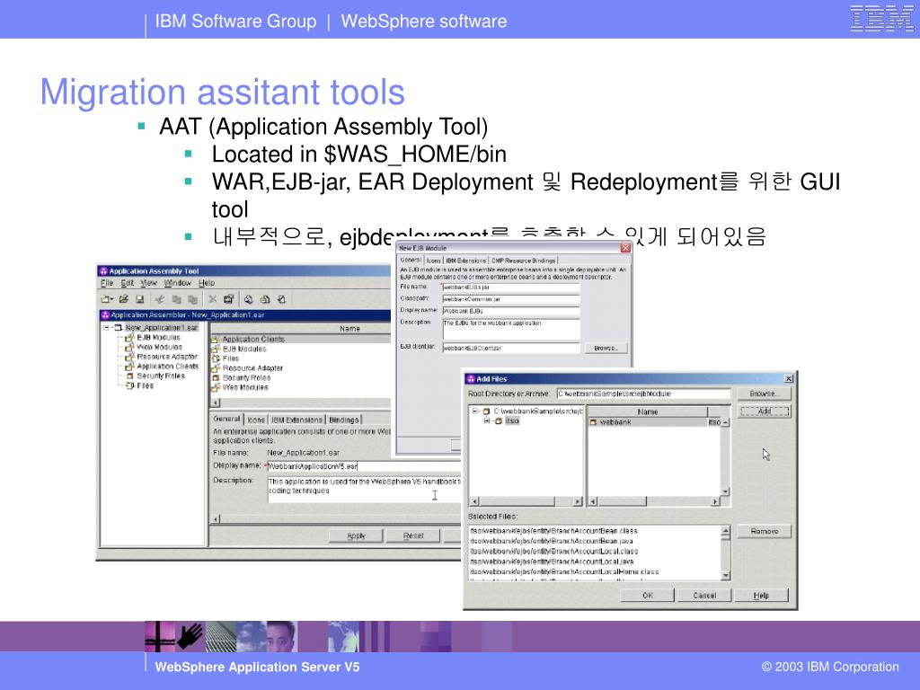Select BranchAccountBean.class in Selected Files
The width and height of the screenshot is (920, 690).
pos(553,530)
